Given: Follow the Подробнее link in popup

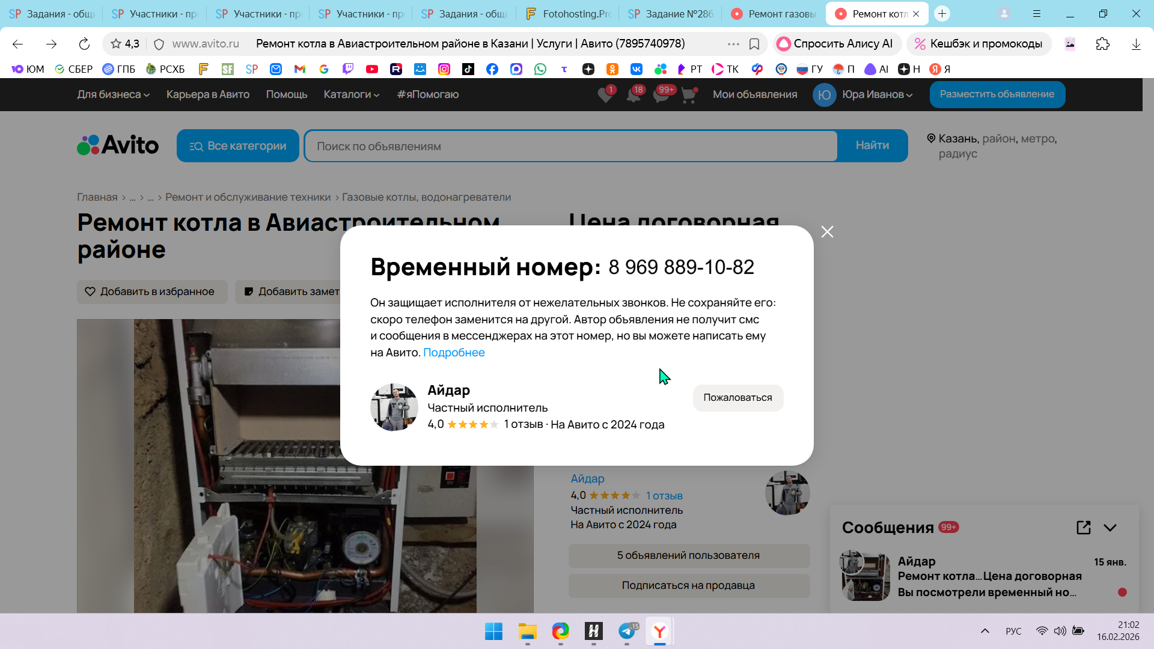Looking at the screenshot, I should pos(454,353).
